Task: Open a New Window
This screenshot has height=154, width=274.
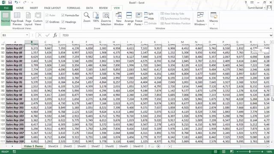Action: pos(119,19)
